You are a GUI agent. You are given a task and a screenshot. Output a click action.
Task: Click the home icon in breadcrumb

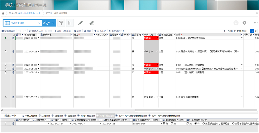click(x=3, y=13)
